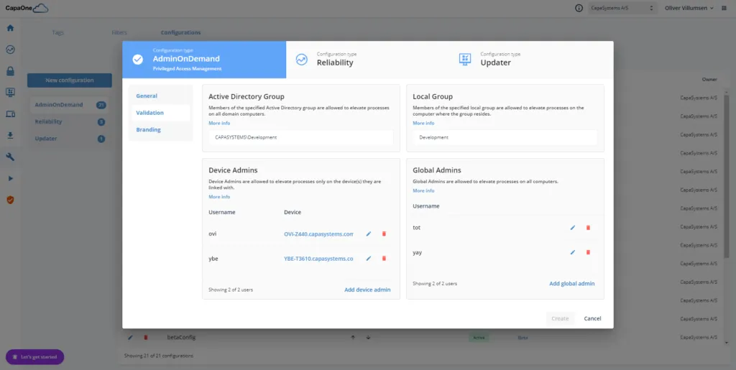Delete the betaConfig row trash icon
This screenshot has width=736, height=370.
tap(145, 337)
